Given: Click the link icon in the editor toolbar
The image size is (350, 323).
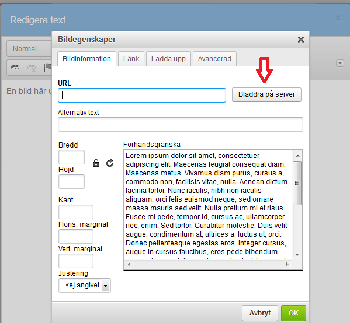Looking at the screenshot, I should click(x=15, y=67).
